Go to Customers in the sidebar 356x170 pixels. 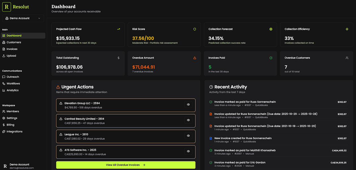(x=14, y=42)
